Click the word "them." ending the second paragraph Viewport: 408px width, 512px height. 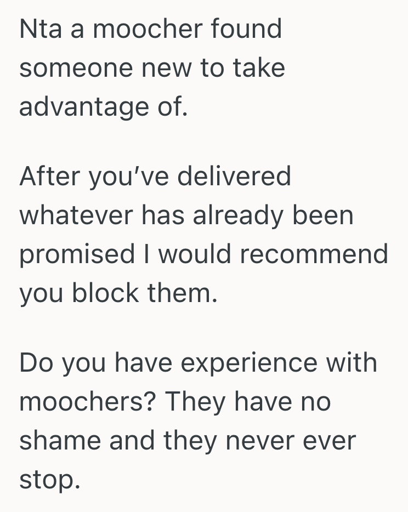coord(182,293)
